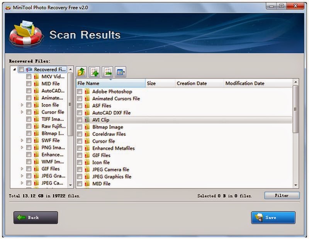Viewport: 309px width, 239px height.
Task: Click the go up folder toolbar icon
Action: tap(81, 72)
